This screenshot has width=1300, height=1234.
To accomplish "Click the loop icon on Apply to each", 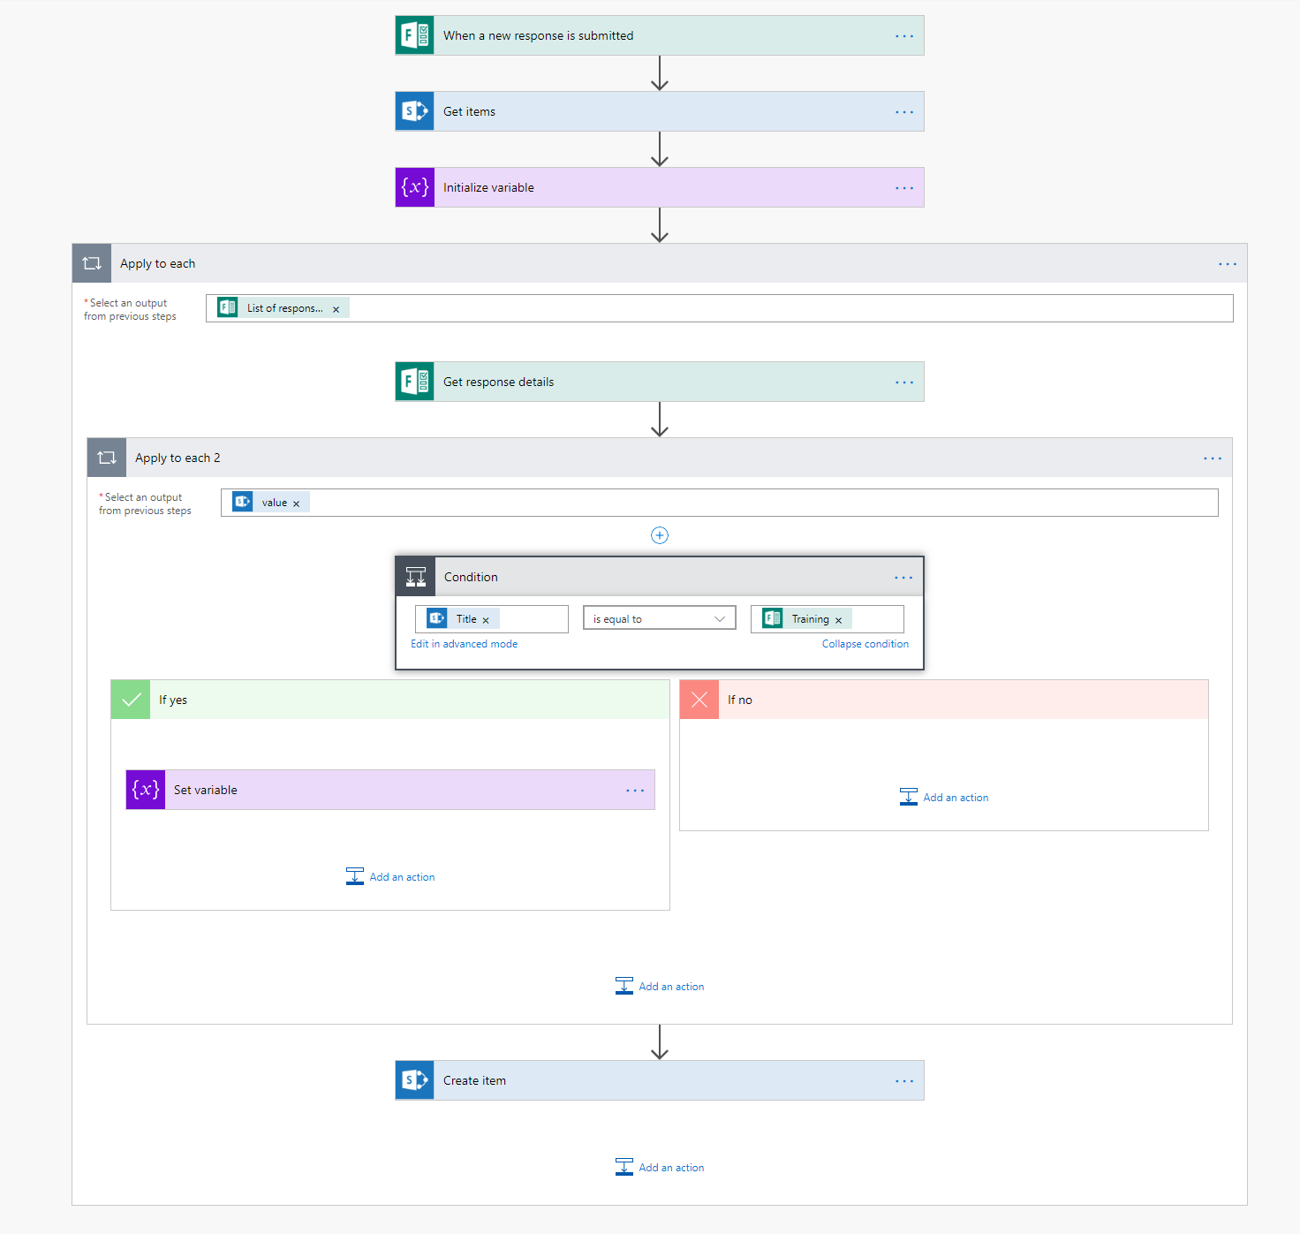I will click(x=92, y=263).
